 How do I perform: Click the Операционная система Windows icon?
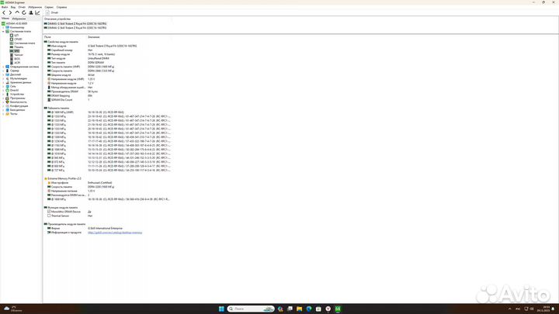point(7,67)
